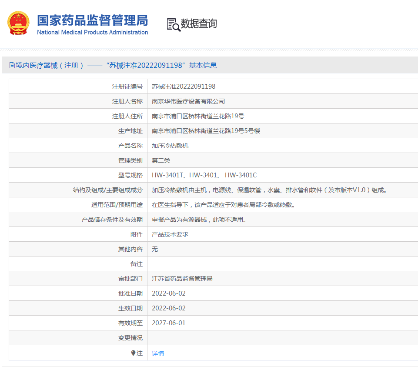The image size is (418, 373).
Task: Click 产品技术要求 attachment value
Action: [170, 234]
